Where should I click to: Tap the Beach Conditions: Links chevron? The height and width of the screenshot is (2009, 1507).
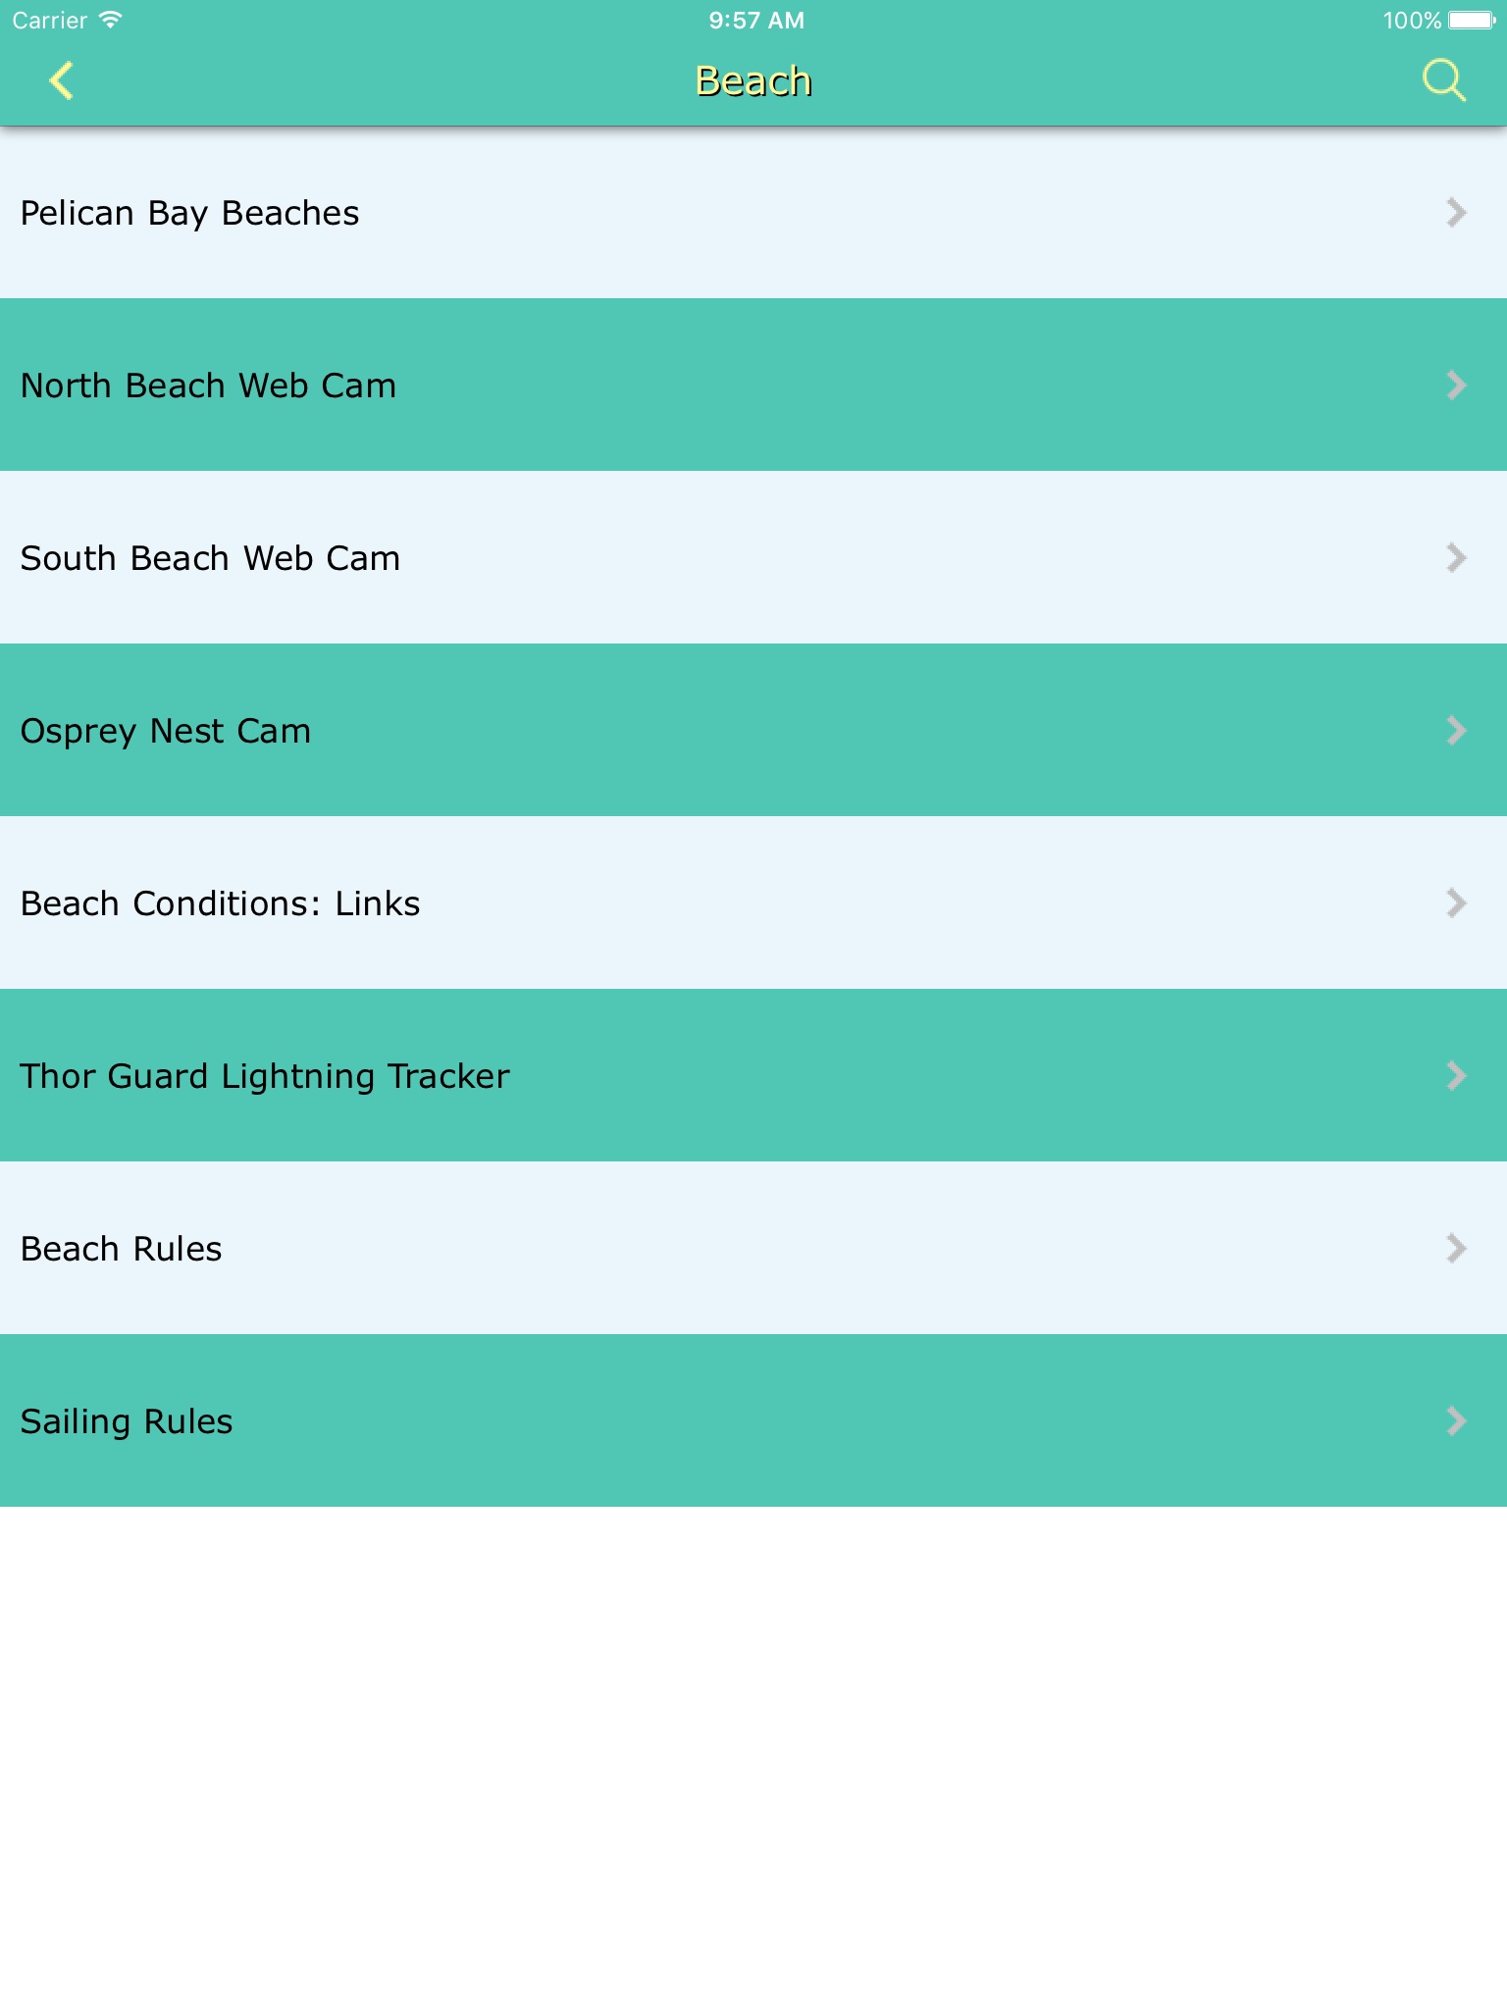point(1456,902)
